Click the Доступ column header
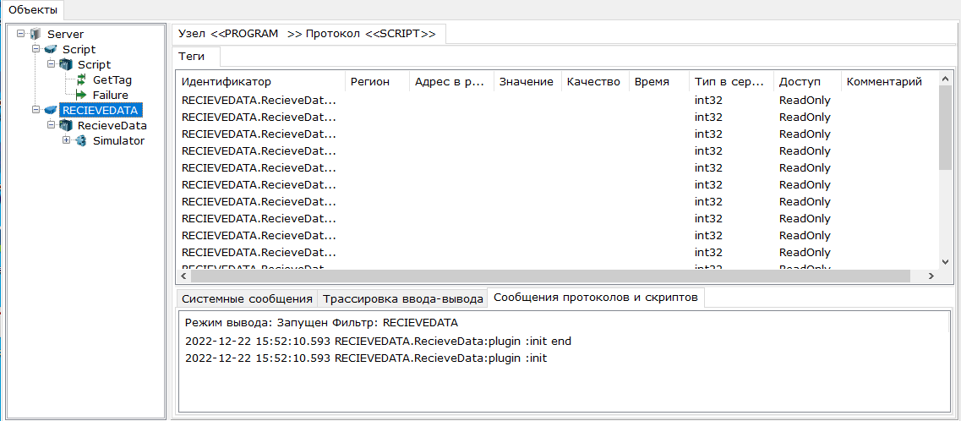Screen dimensions: 961x421 click(807, 81)
